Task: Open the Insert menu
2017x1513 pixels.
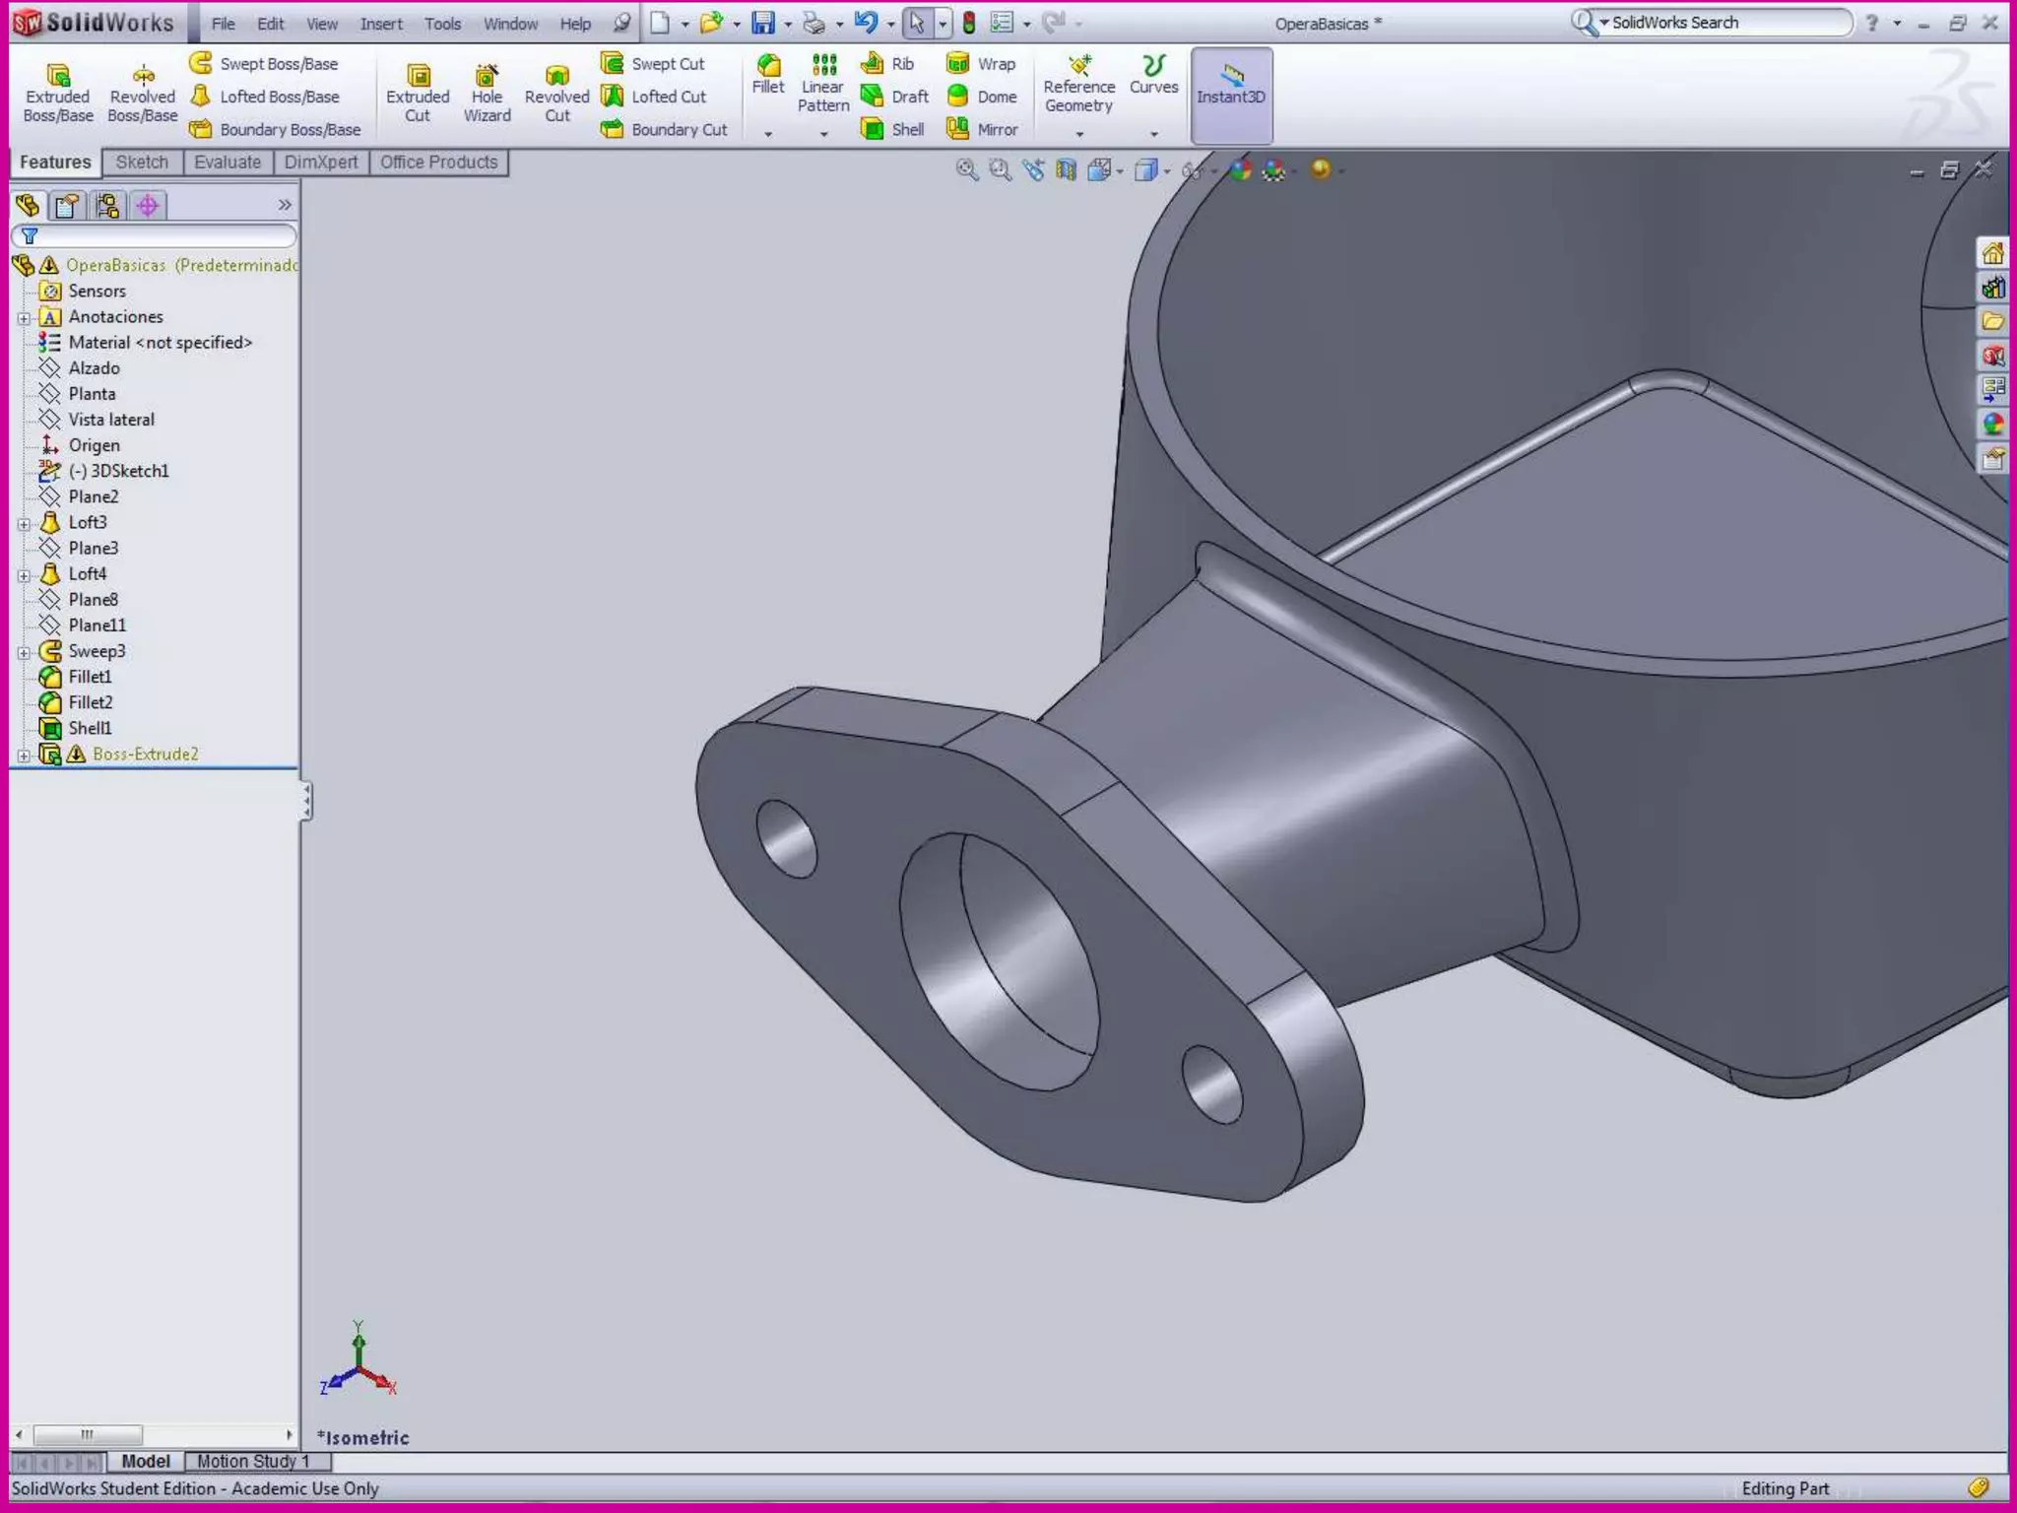Action: (x=380, y=24)
